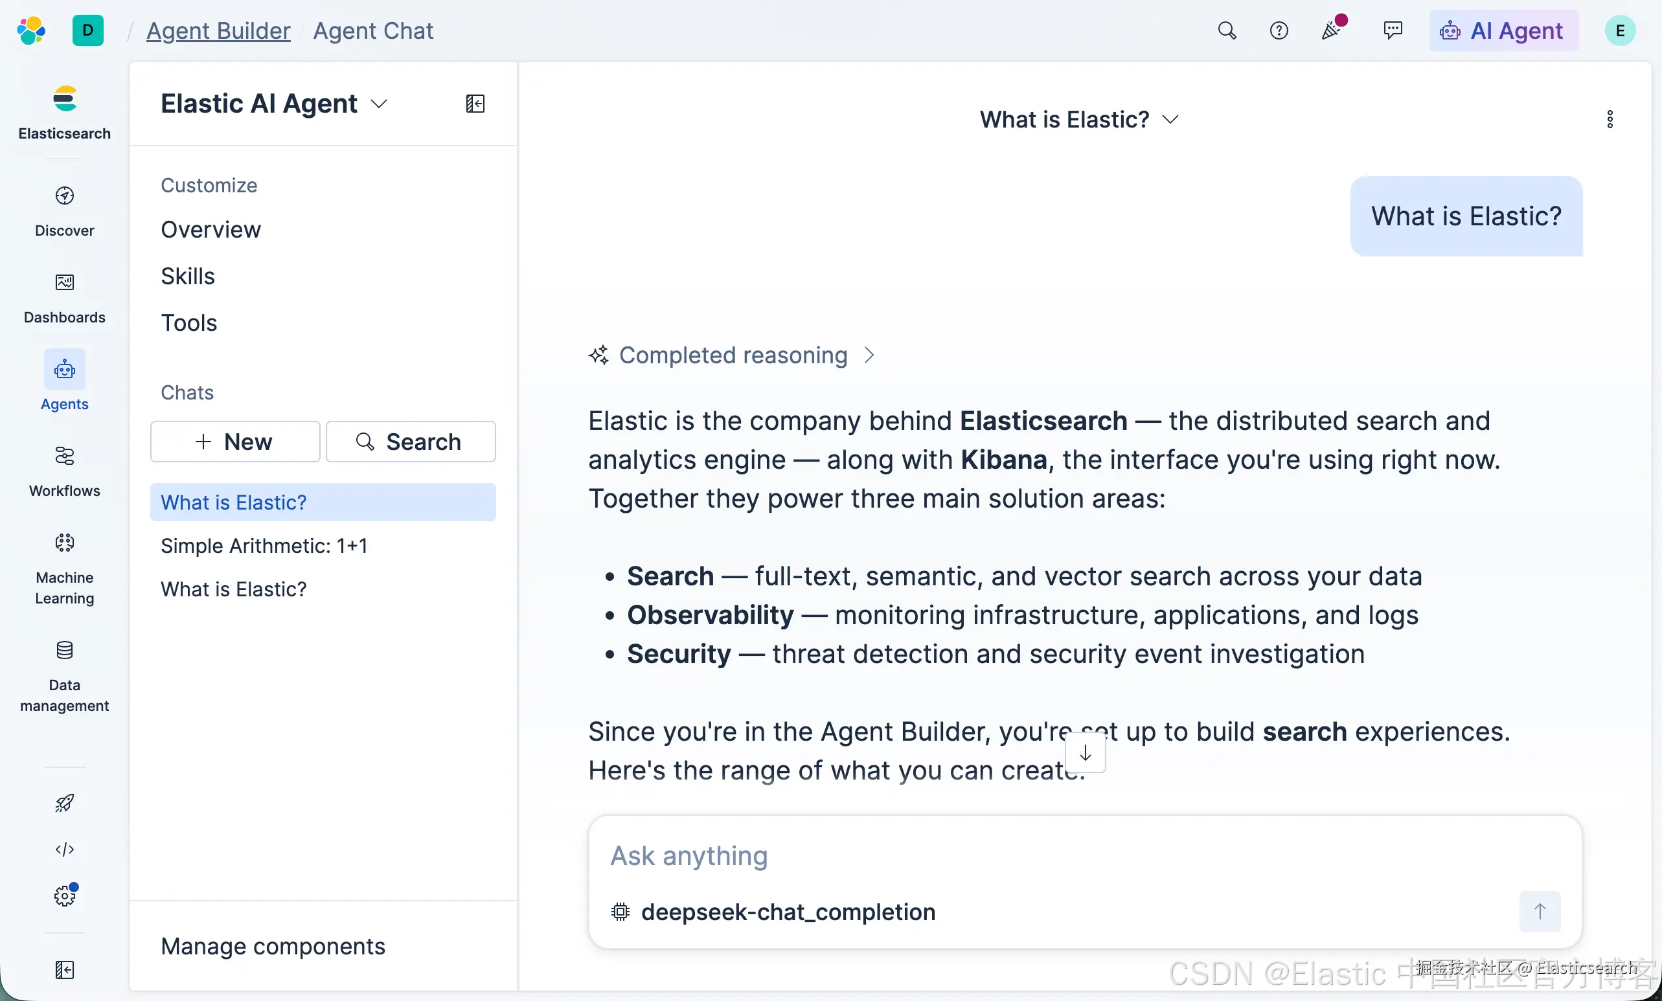Click the Customize section heading
The height and width of the screenshot is (1001, 1662).
[x=209, y=185]
